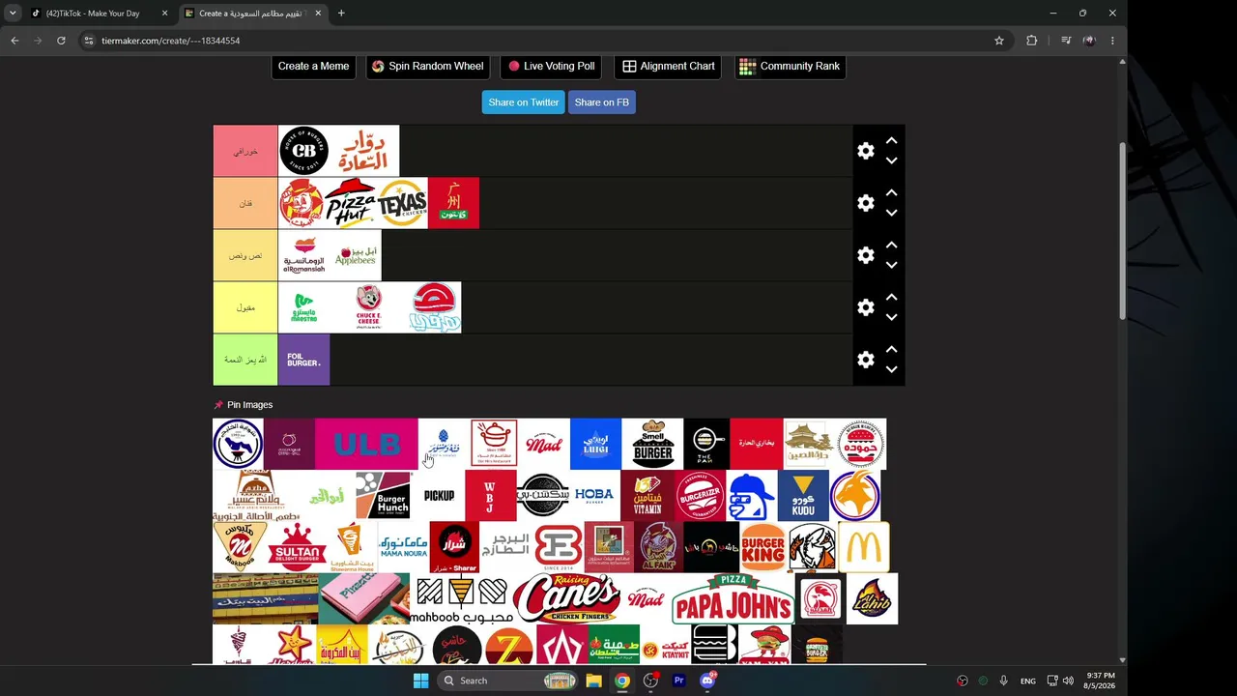Pick the pink ULB logo from the pool
Viewport: 1237px width, 696px height.
click(366, 444)
